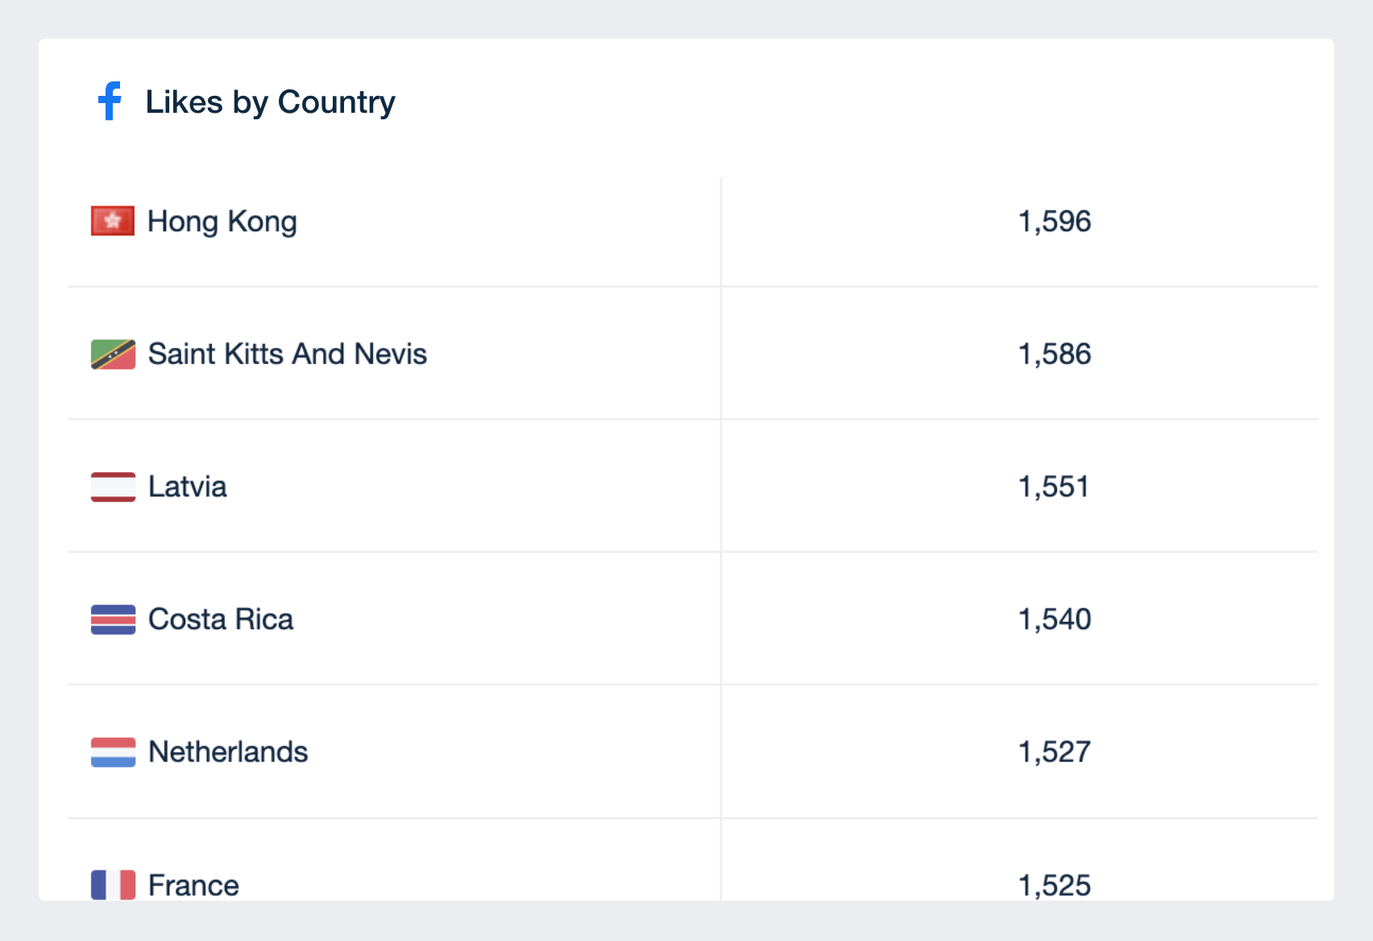Select the Saint Kitts And Nevis label
Viewport: 1373px width, 941px height.
(x=288, y=354)
